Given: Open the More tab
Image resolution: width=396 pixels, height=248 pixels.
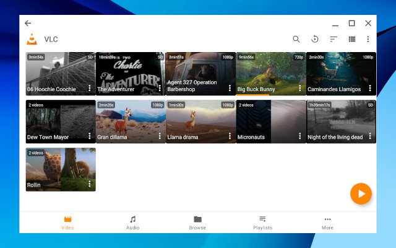Looking at the screenshot, I should 327,223.
